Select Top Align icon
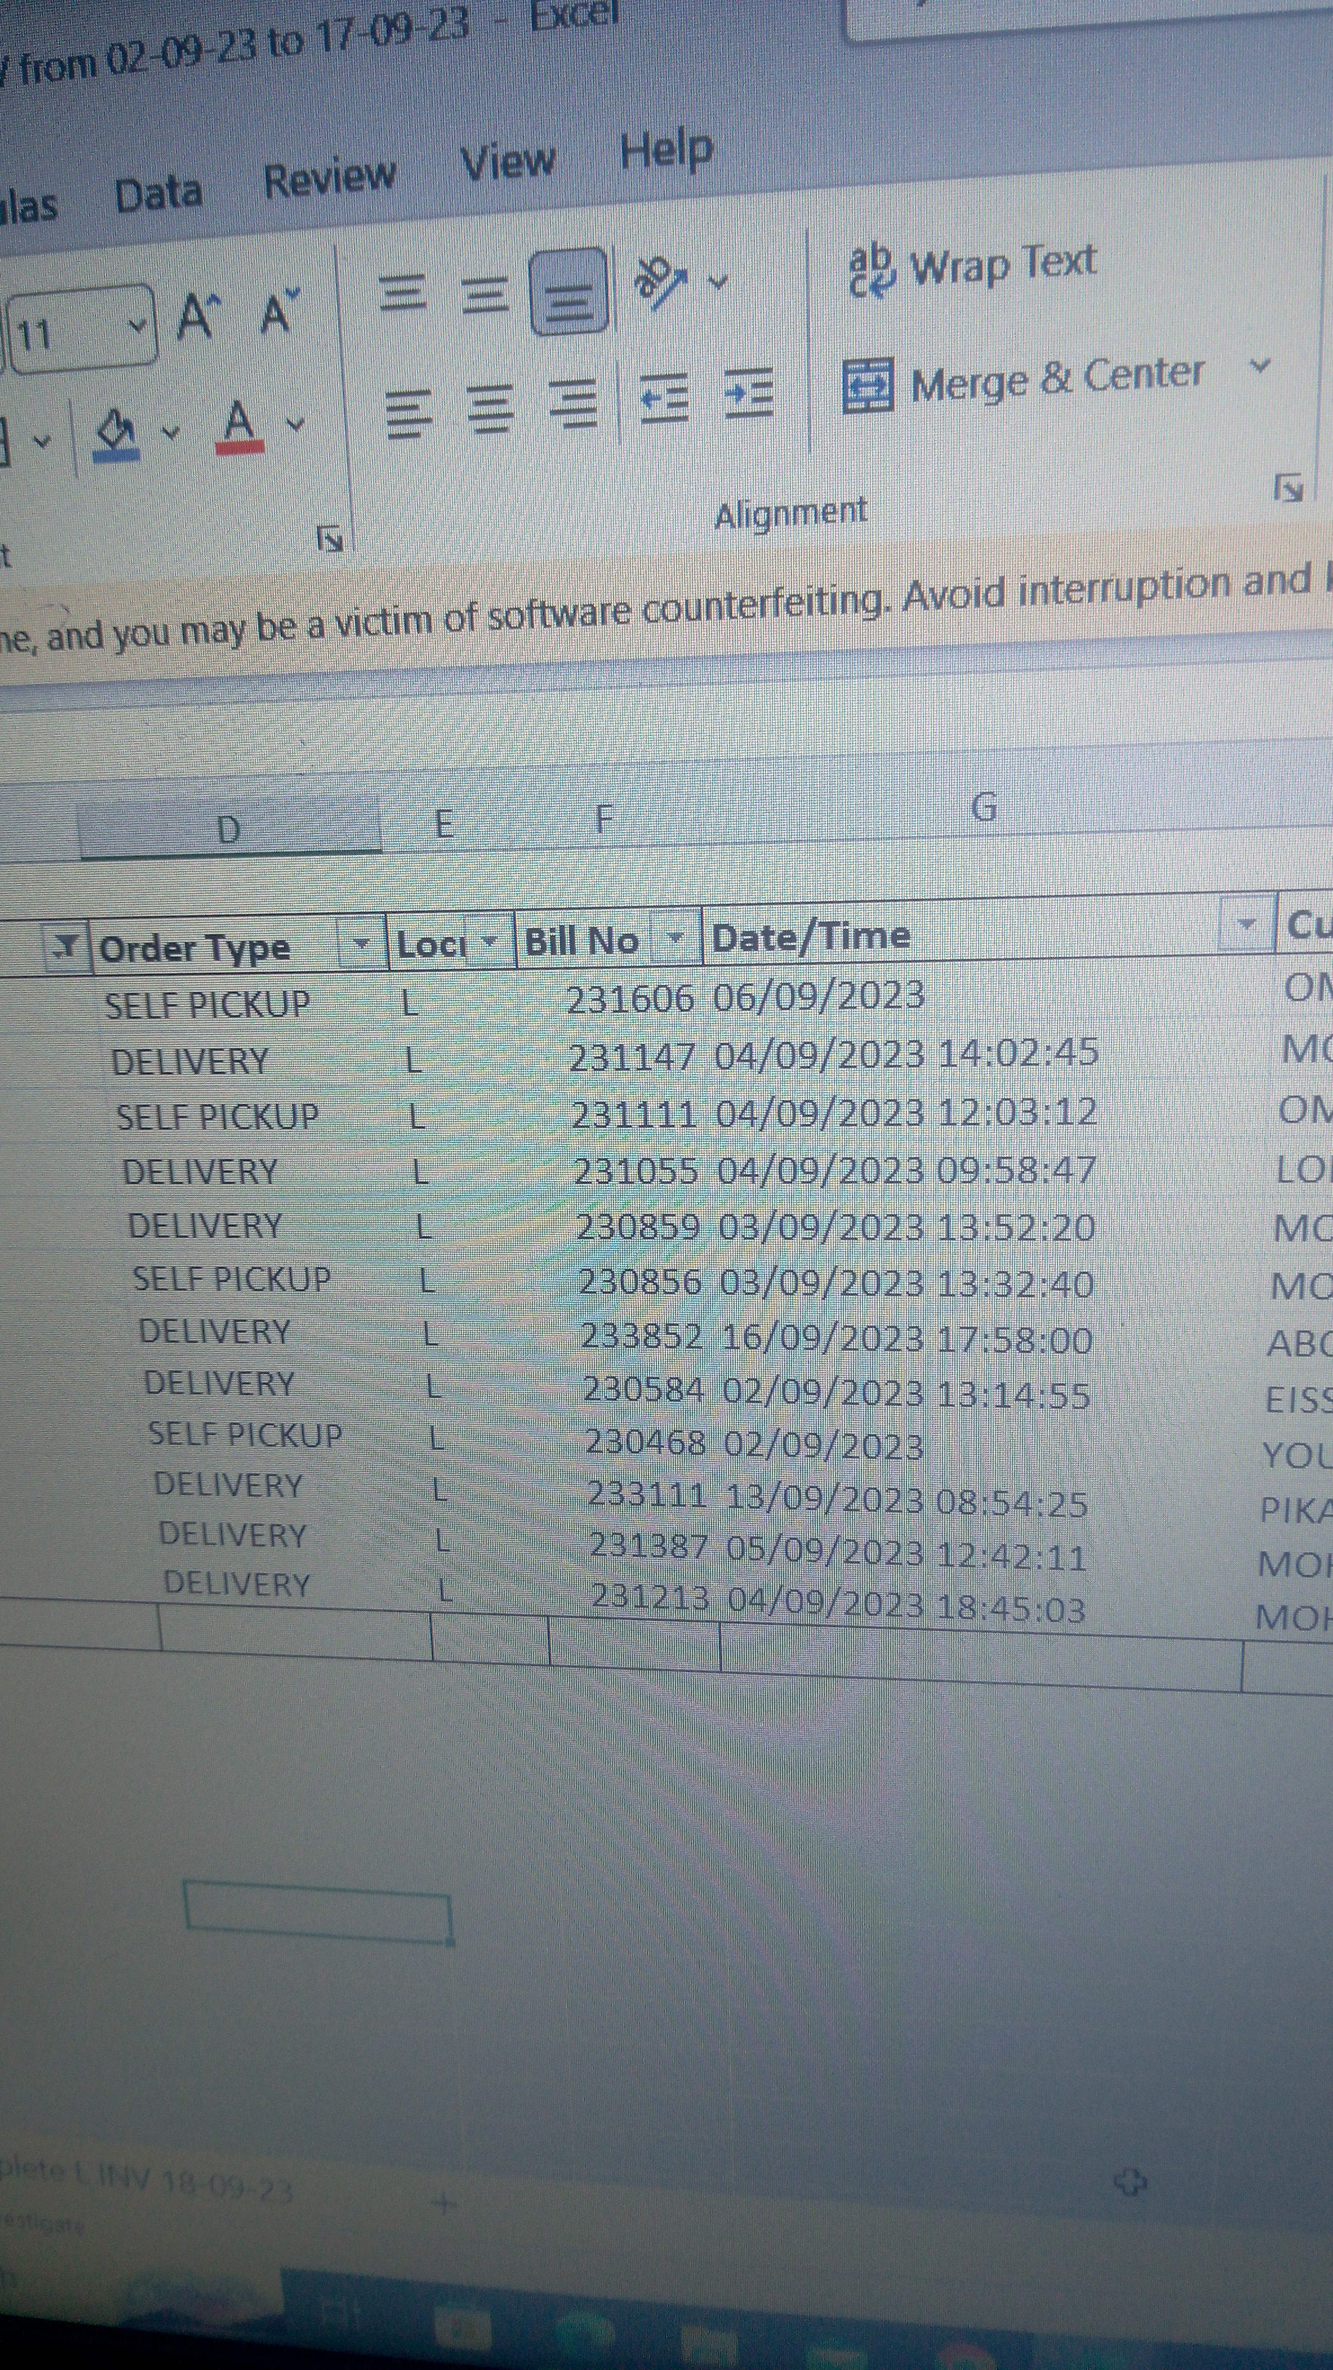 [403, 293]
